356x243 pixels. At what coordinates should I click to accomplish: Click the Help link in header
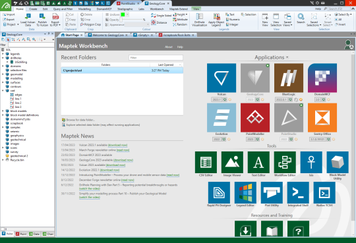pos(180,47)
